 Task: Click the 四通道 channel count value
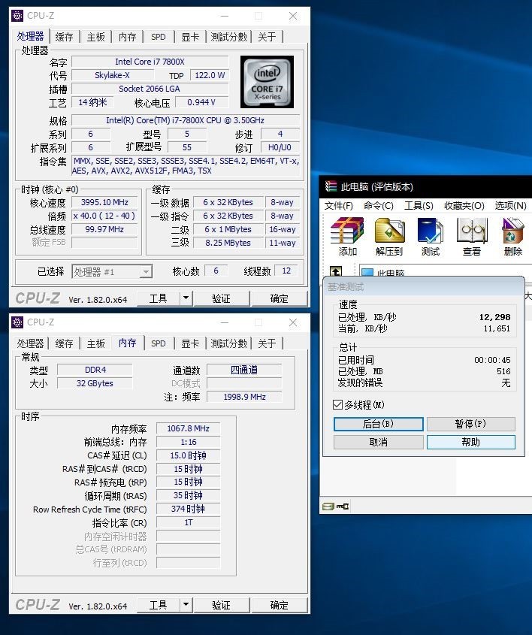tap(244, 370)
